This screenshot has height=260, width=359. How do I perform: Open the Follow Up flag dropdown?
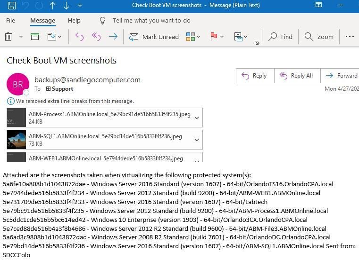click(222, 37)
